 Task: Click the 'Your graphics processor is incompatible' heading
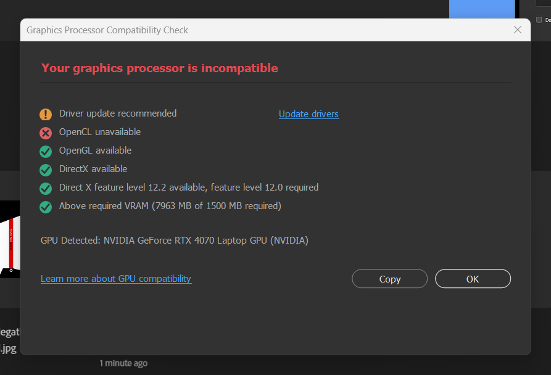160,68
